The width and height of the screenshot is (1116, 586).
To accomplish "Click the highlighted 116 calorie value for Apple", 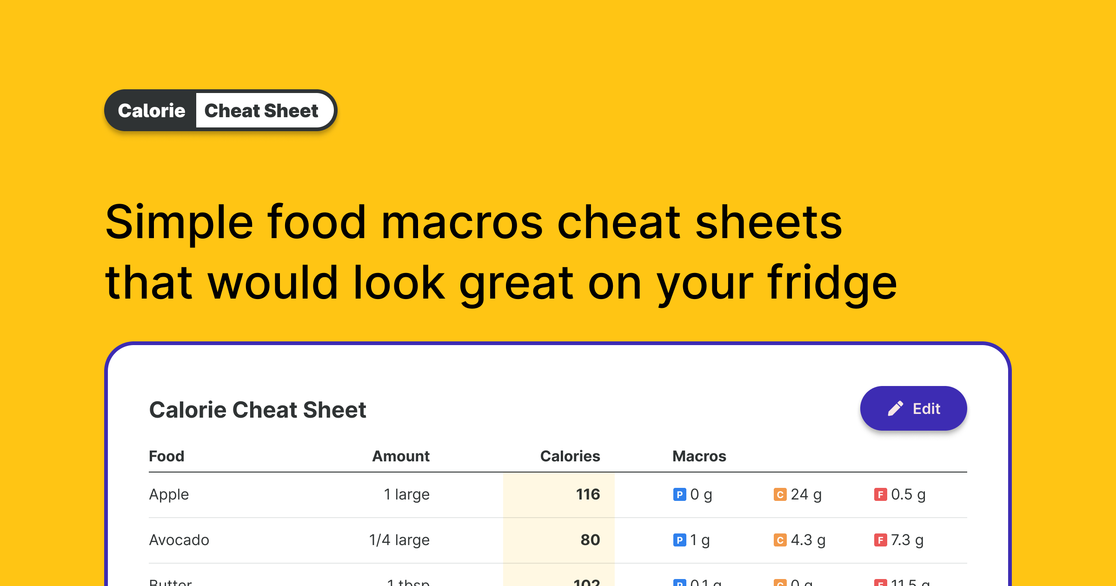I will coord(587,494).
